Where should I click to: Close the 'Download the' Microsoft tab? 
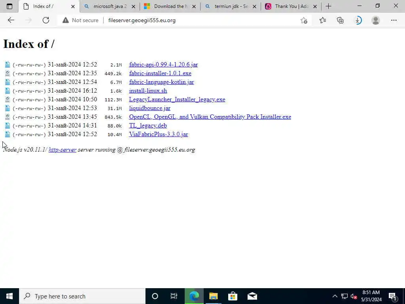coord(194,6)
